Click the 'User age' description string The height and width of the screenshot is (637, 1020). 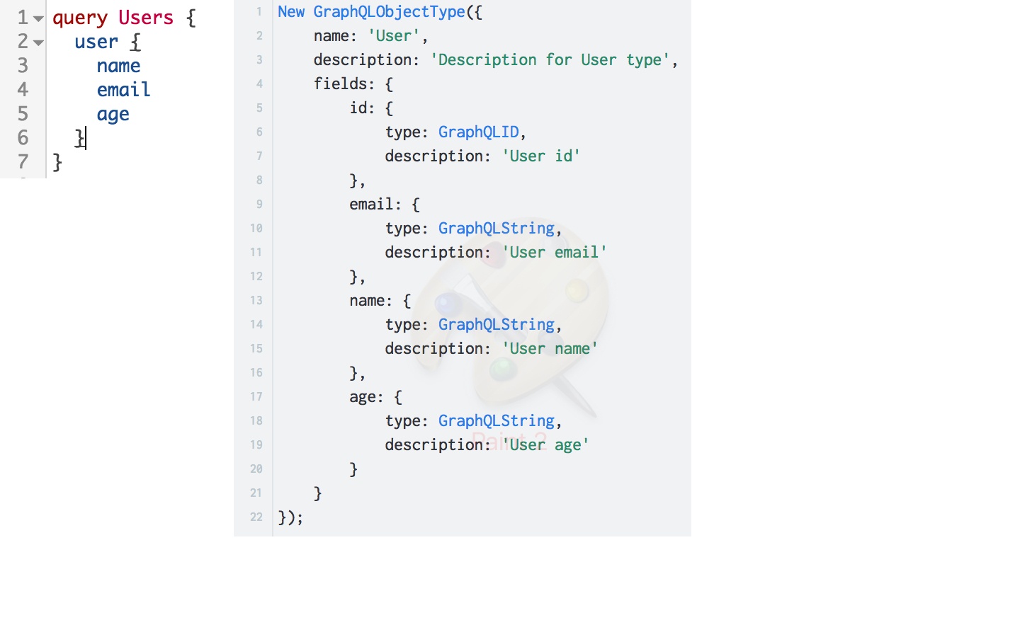(545, 444)
